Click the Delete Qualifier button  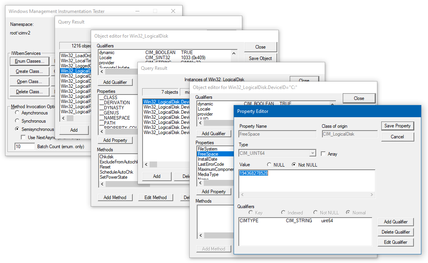coord(396,232)
